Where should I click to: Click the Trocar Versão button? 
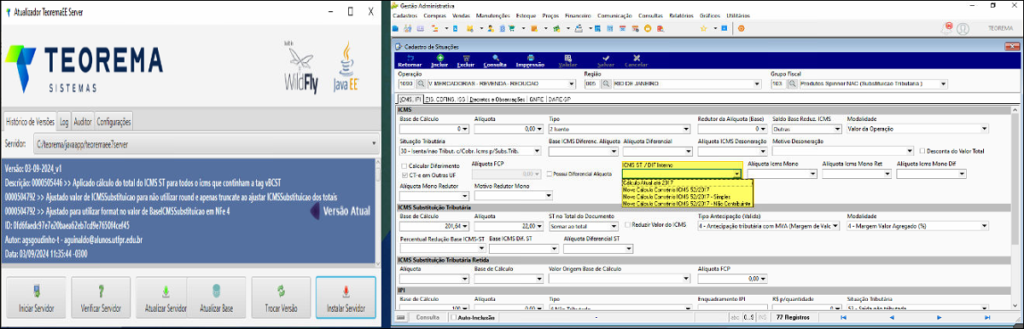281,298
